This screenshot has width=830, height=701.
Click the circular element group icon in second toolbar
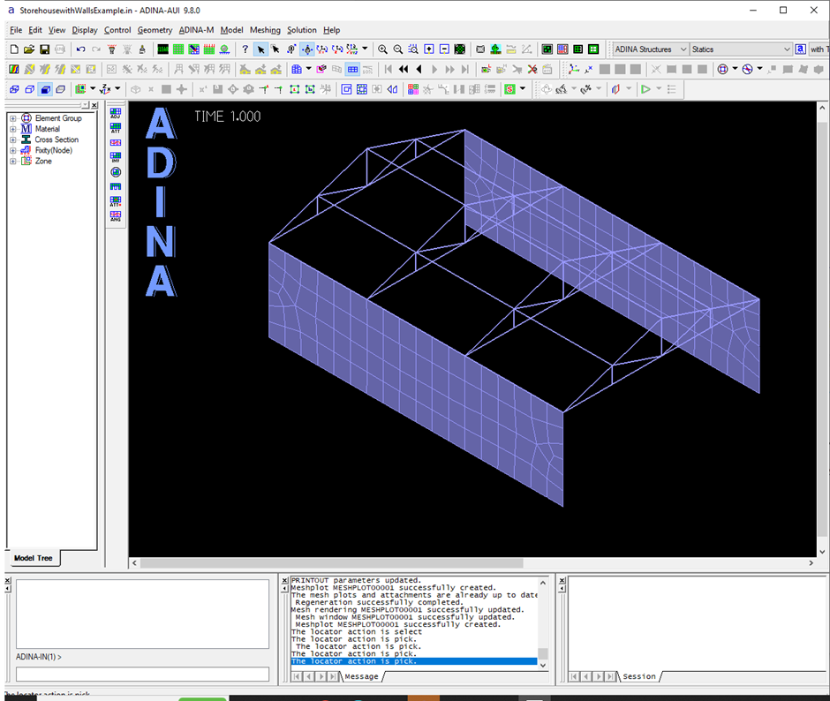[x=722, y=69]
